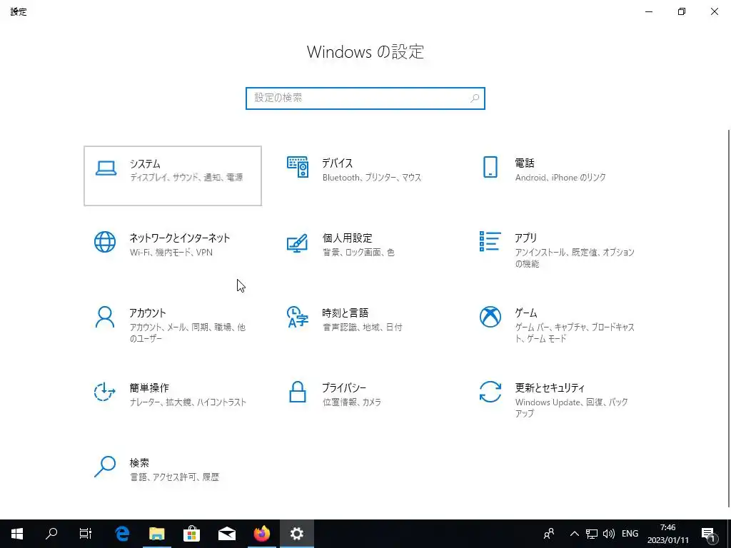Select the システム category title
This screenshot has height=548, width=731.
coord(145,163)
